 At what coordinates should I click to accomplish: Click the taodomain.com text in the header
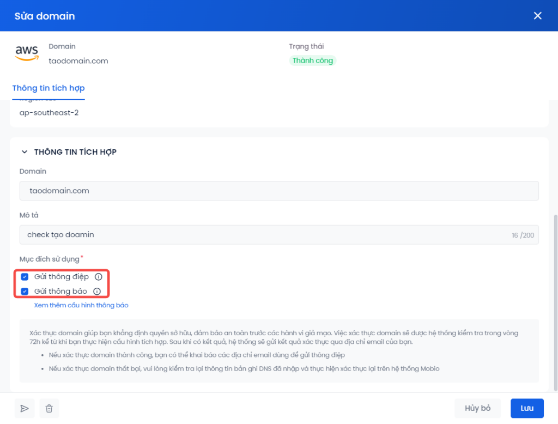(x=78, y=61)
